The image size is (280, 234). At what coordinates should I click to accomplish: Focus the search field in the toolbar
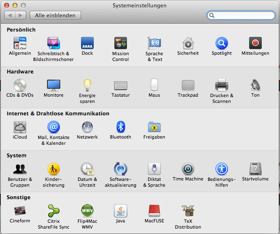[x=241, y=15]
